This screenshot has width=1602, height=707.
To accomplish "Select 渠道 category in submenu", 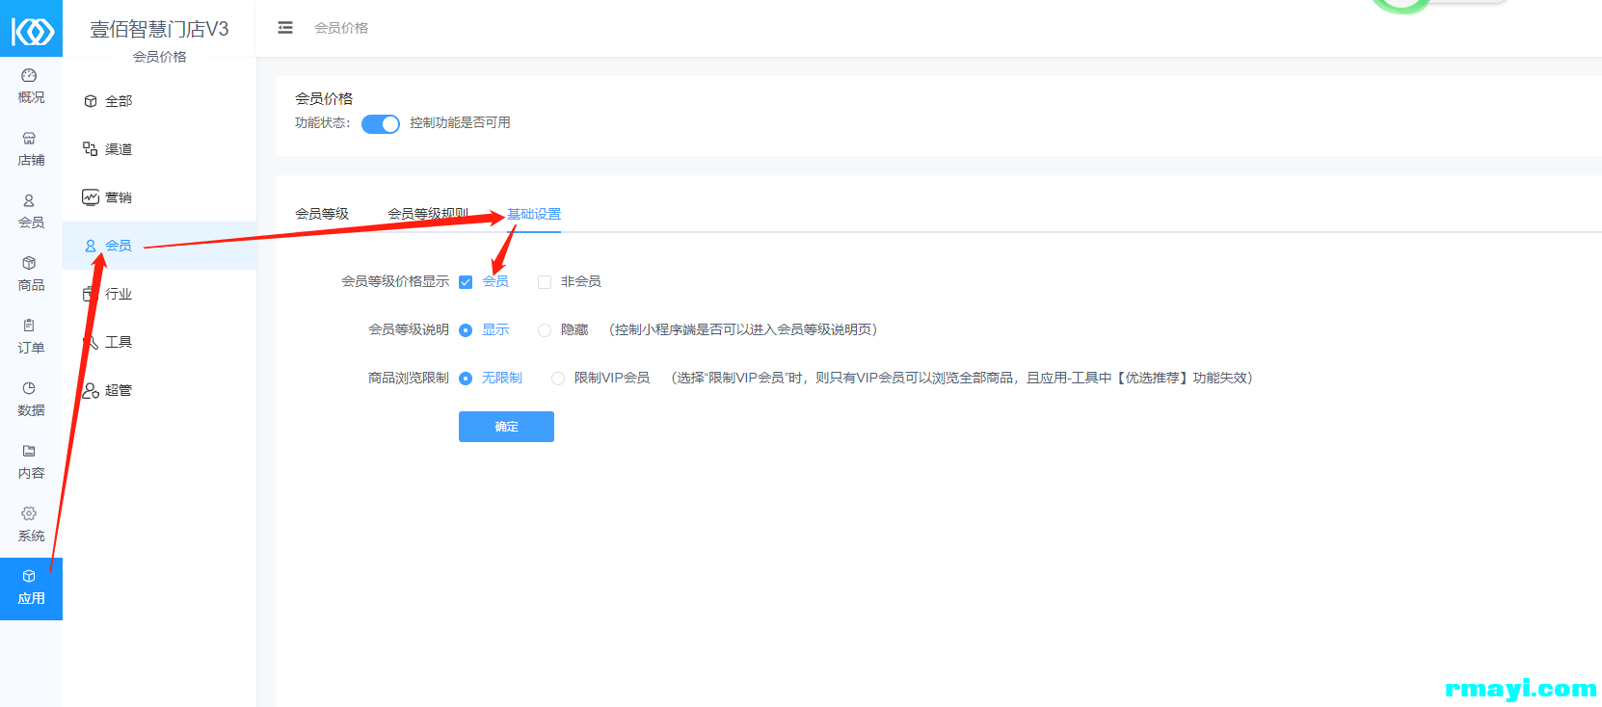I will [159, 149].
